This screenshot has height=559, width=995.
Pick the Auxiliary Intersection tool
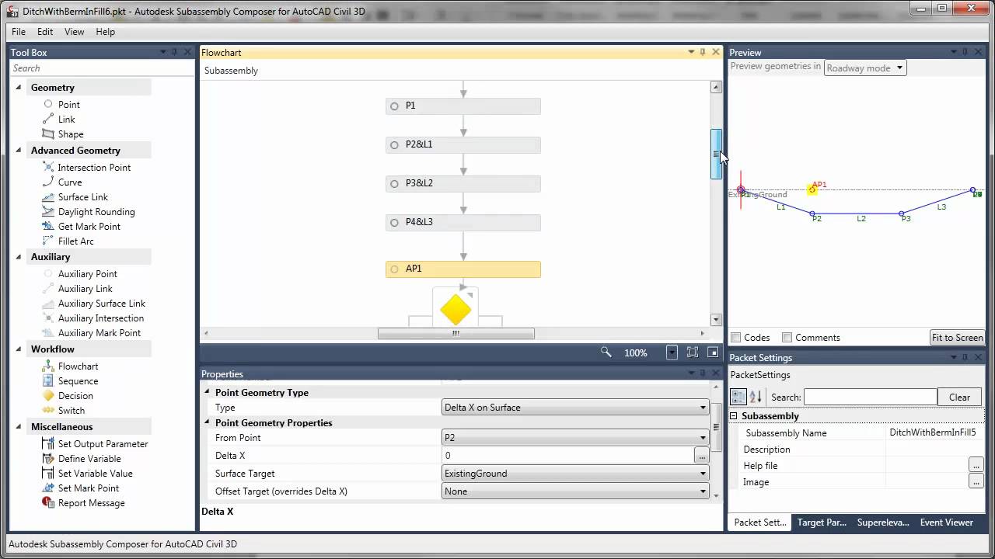pos(93,318)
